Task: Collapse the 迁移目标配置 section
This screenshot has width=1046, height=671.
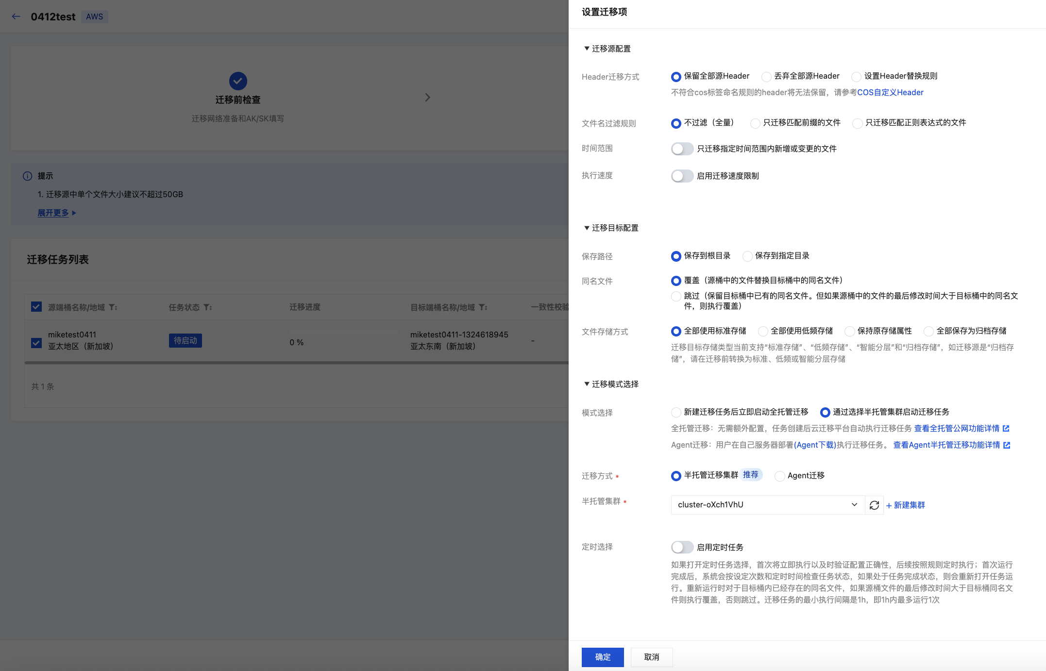Action: coord(587,228)
